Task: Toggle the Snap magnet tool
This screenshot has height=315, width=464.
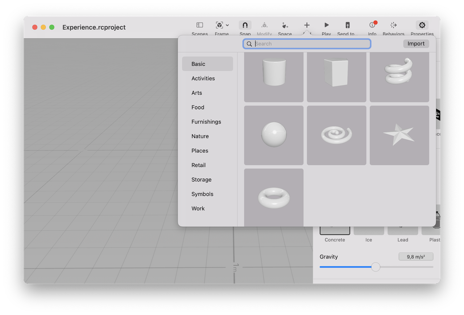Action: tap(245, 25)
